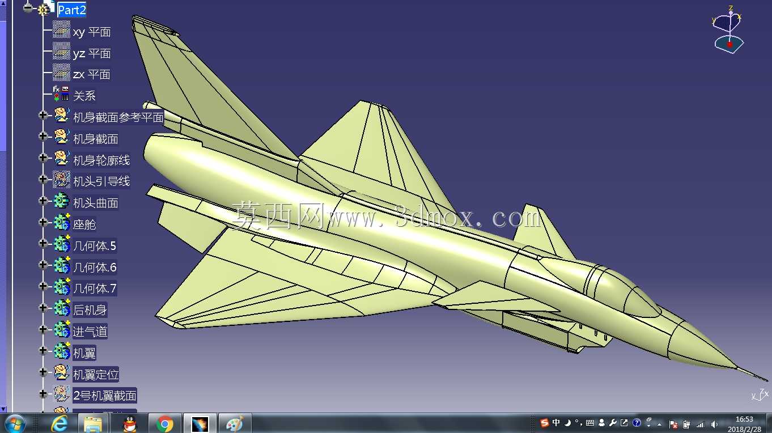
Task: Click the blue help question mark icon
Action: click(x=637, y=423)
